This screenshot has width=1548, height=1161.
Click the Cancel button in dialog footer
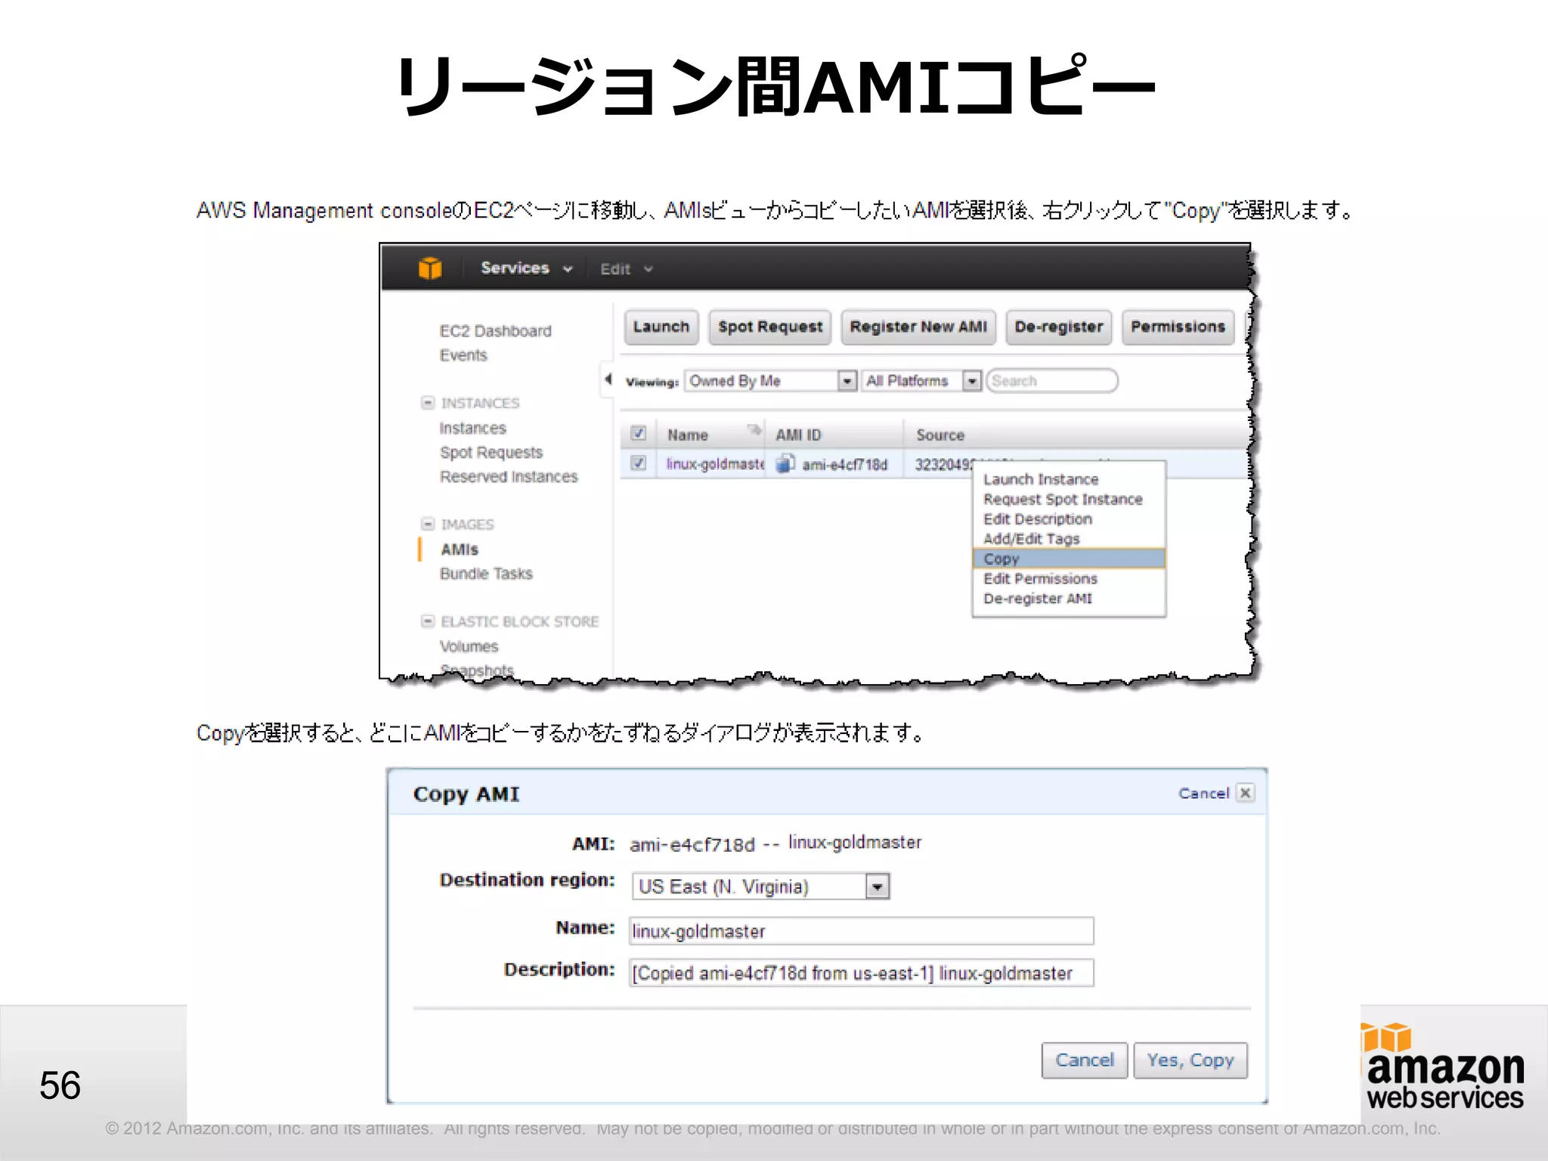tap(1085, 1060)
